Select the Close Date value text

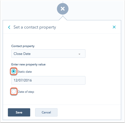tap(22, 54)
